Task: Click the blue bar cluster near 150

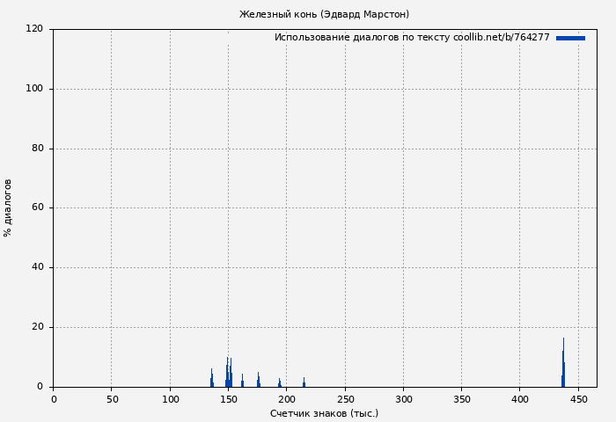Action: pos(228,375)
